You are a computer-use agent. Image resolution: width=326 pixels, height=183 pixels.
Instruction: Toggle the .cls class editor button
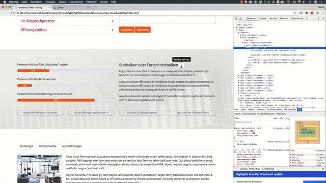click(x=281, y=118)
